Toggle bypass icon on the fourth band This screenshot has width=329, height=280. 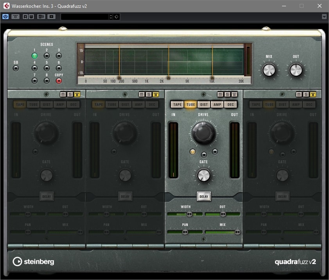click(x=313, y=94)
